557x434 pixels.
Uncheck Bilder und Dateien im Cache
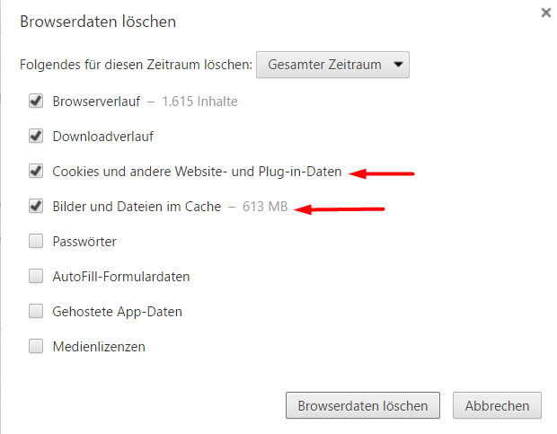click(37, 207)
